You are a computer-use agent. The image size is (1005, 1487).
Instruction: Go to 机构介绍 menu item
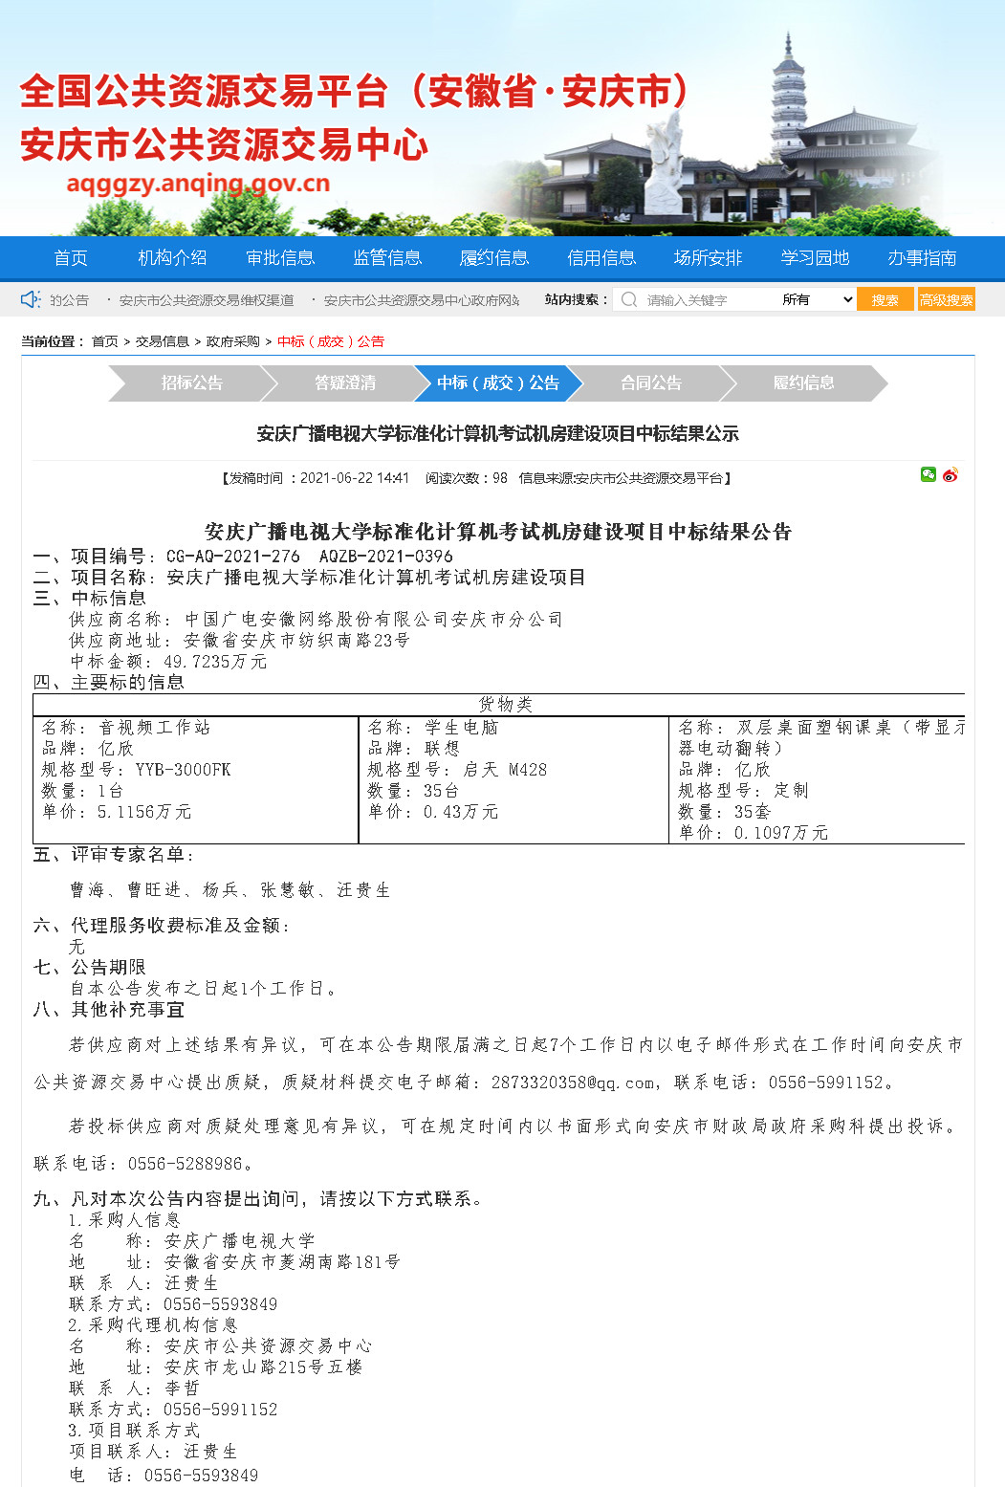point(172,258)
